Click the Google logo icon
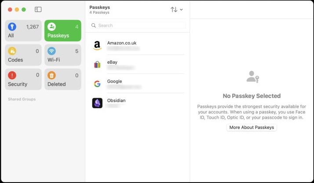Viewport: 314px width, 183px height. pos(97,84)
